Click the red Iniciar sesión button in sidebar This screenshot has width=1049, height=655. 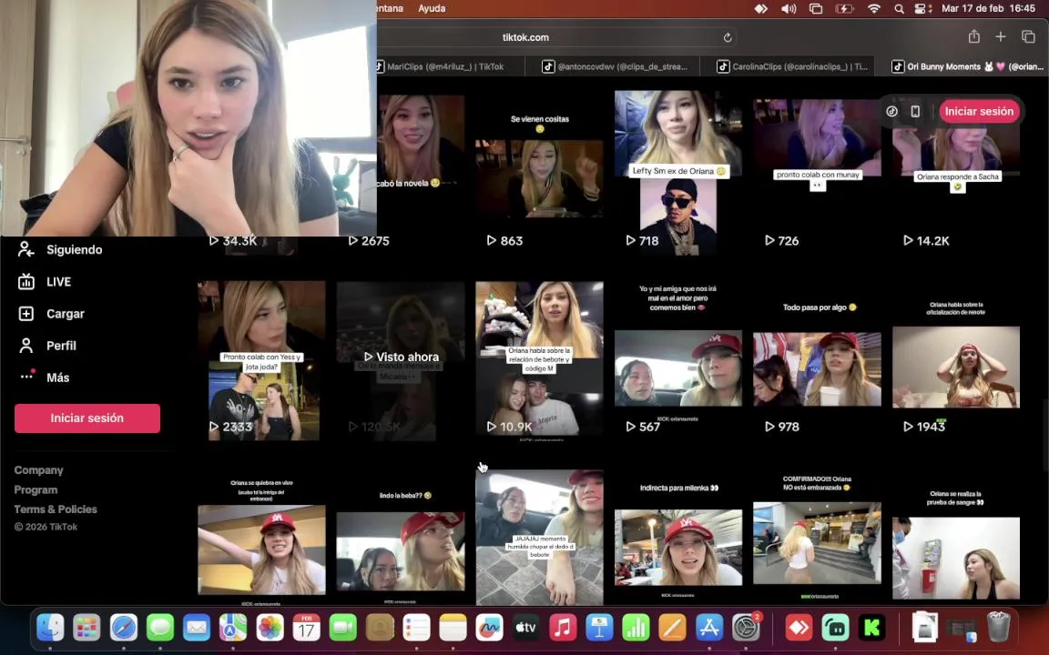[87, 418]
